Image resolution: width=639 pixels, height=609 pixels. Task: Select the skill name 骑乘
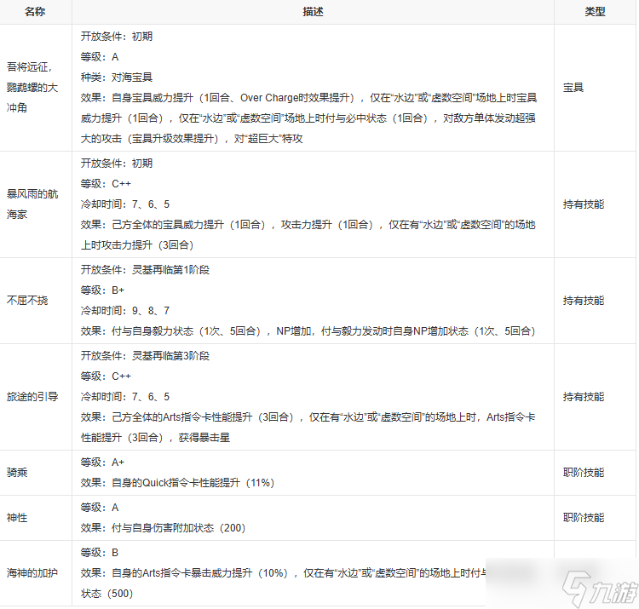[17, 473]
